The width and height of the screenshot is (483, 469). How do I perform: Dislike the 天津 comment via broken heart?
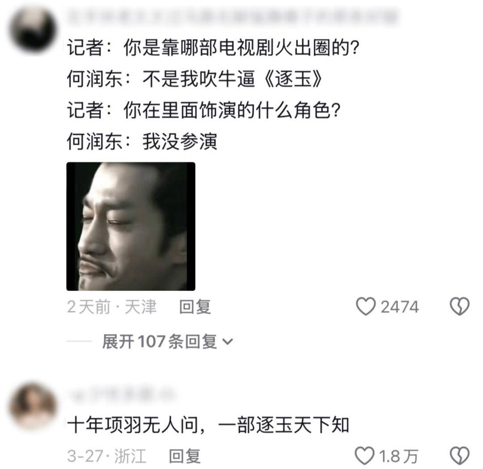(x=459, y=306)
